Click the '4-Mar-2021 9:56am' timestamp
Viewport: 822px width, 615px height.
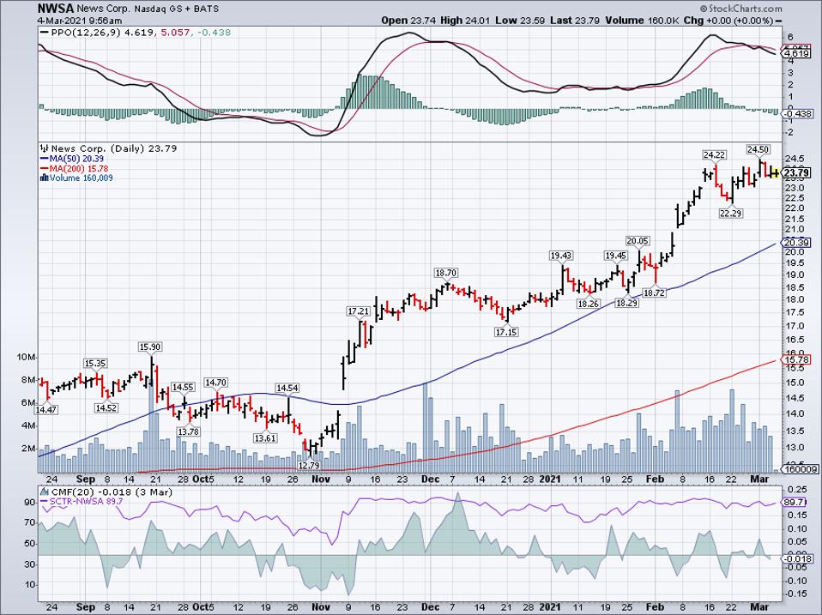(x=79, y=21)
